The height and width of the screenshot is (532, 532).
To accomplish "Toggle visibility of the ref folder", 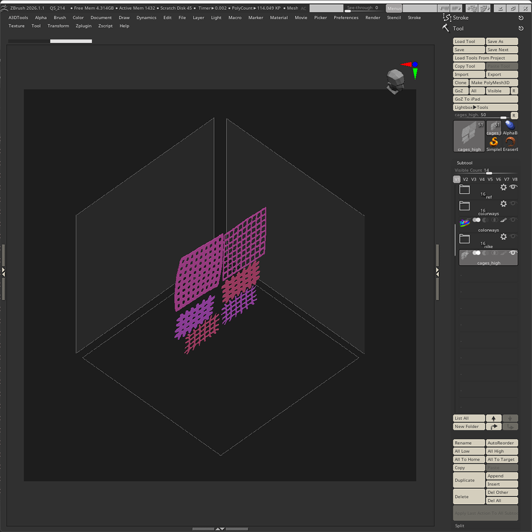I will (513, 187).
